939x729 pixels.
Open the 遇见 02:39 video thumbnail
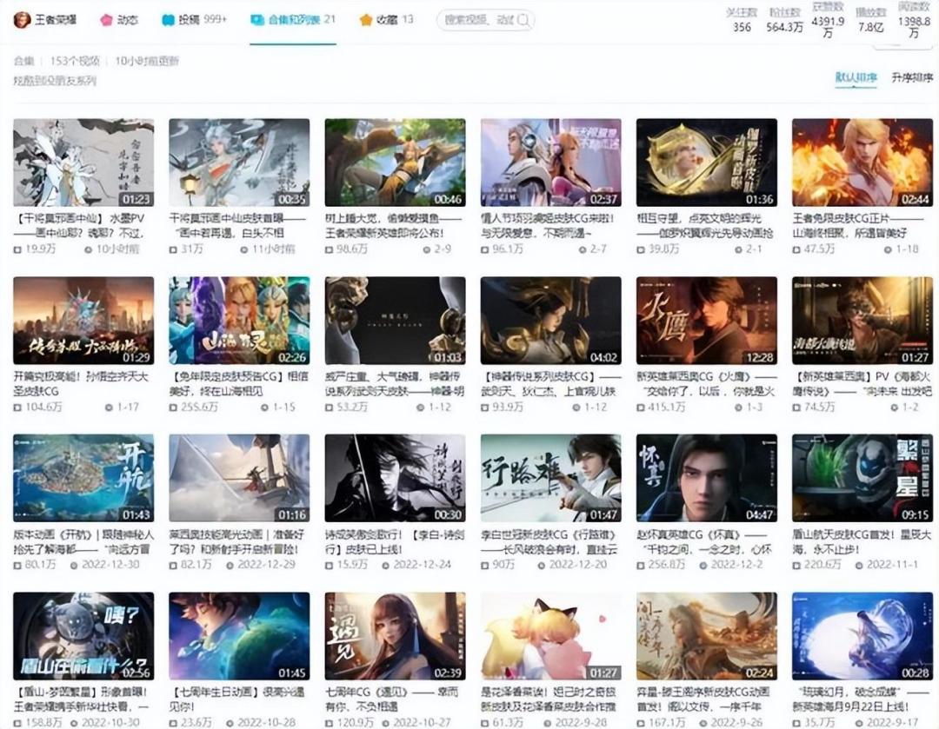(x=395, y=636)
